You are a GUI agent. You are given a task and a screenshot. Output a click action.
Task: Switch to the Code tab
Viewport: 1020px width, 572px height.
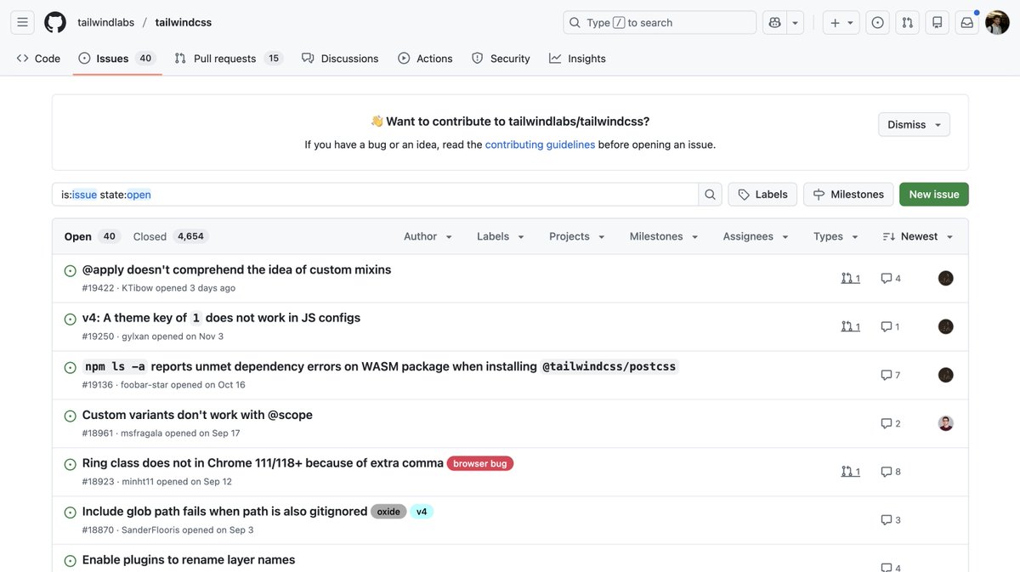coord(38,59)
